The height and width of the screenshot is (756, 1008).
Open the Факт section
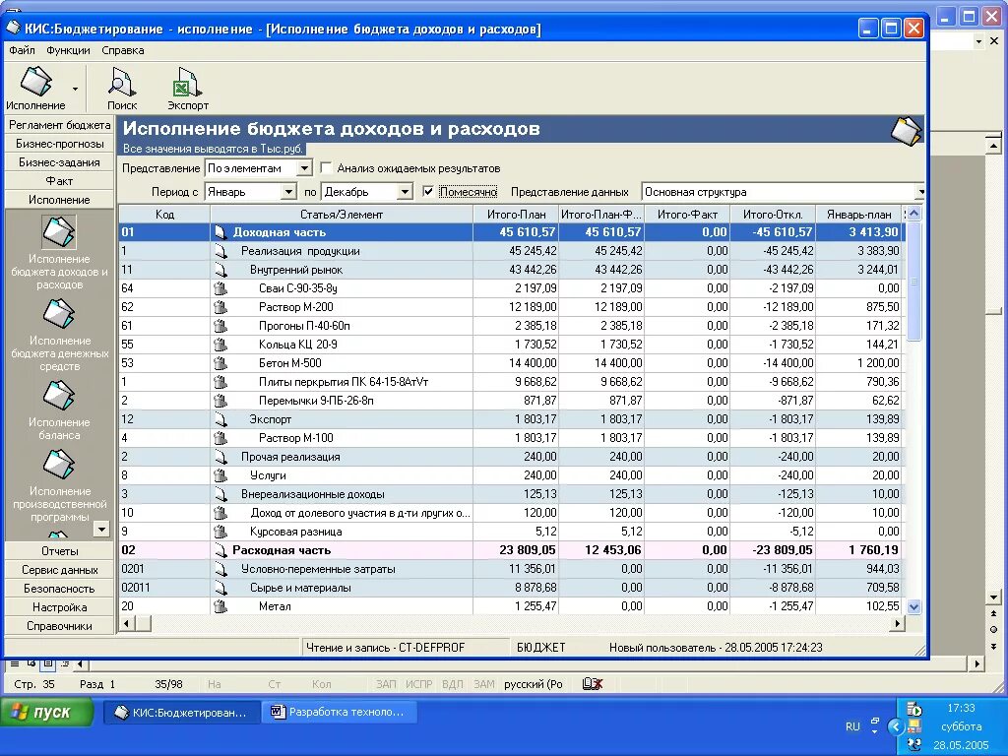pyautogui.click(x=59, y=181)
